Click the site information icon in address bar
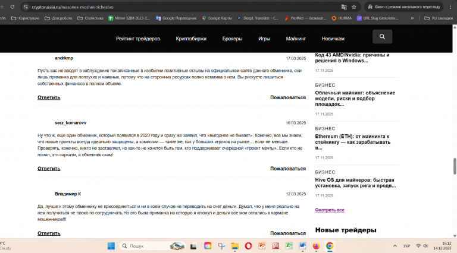This screenshot has width=457, height=253. pos(26,7)
